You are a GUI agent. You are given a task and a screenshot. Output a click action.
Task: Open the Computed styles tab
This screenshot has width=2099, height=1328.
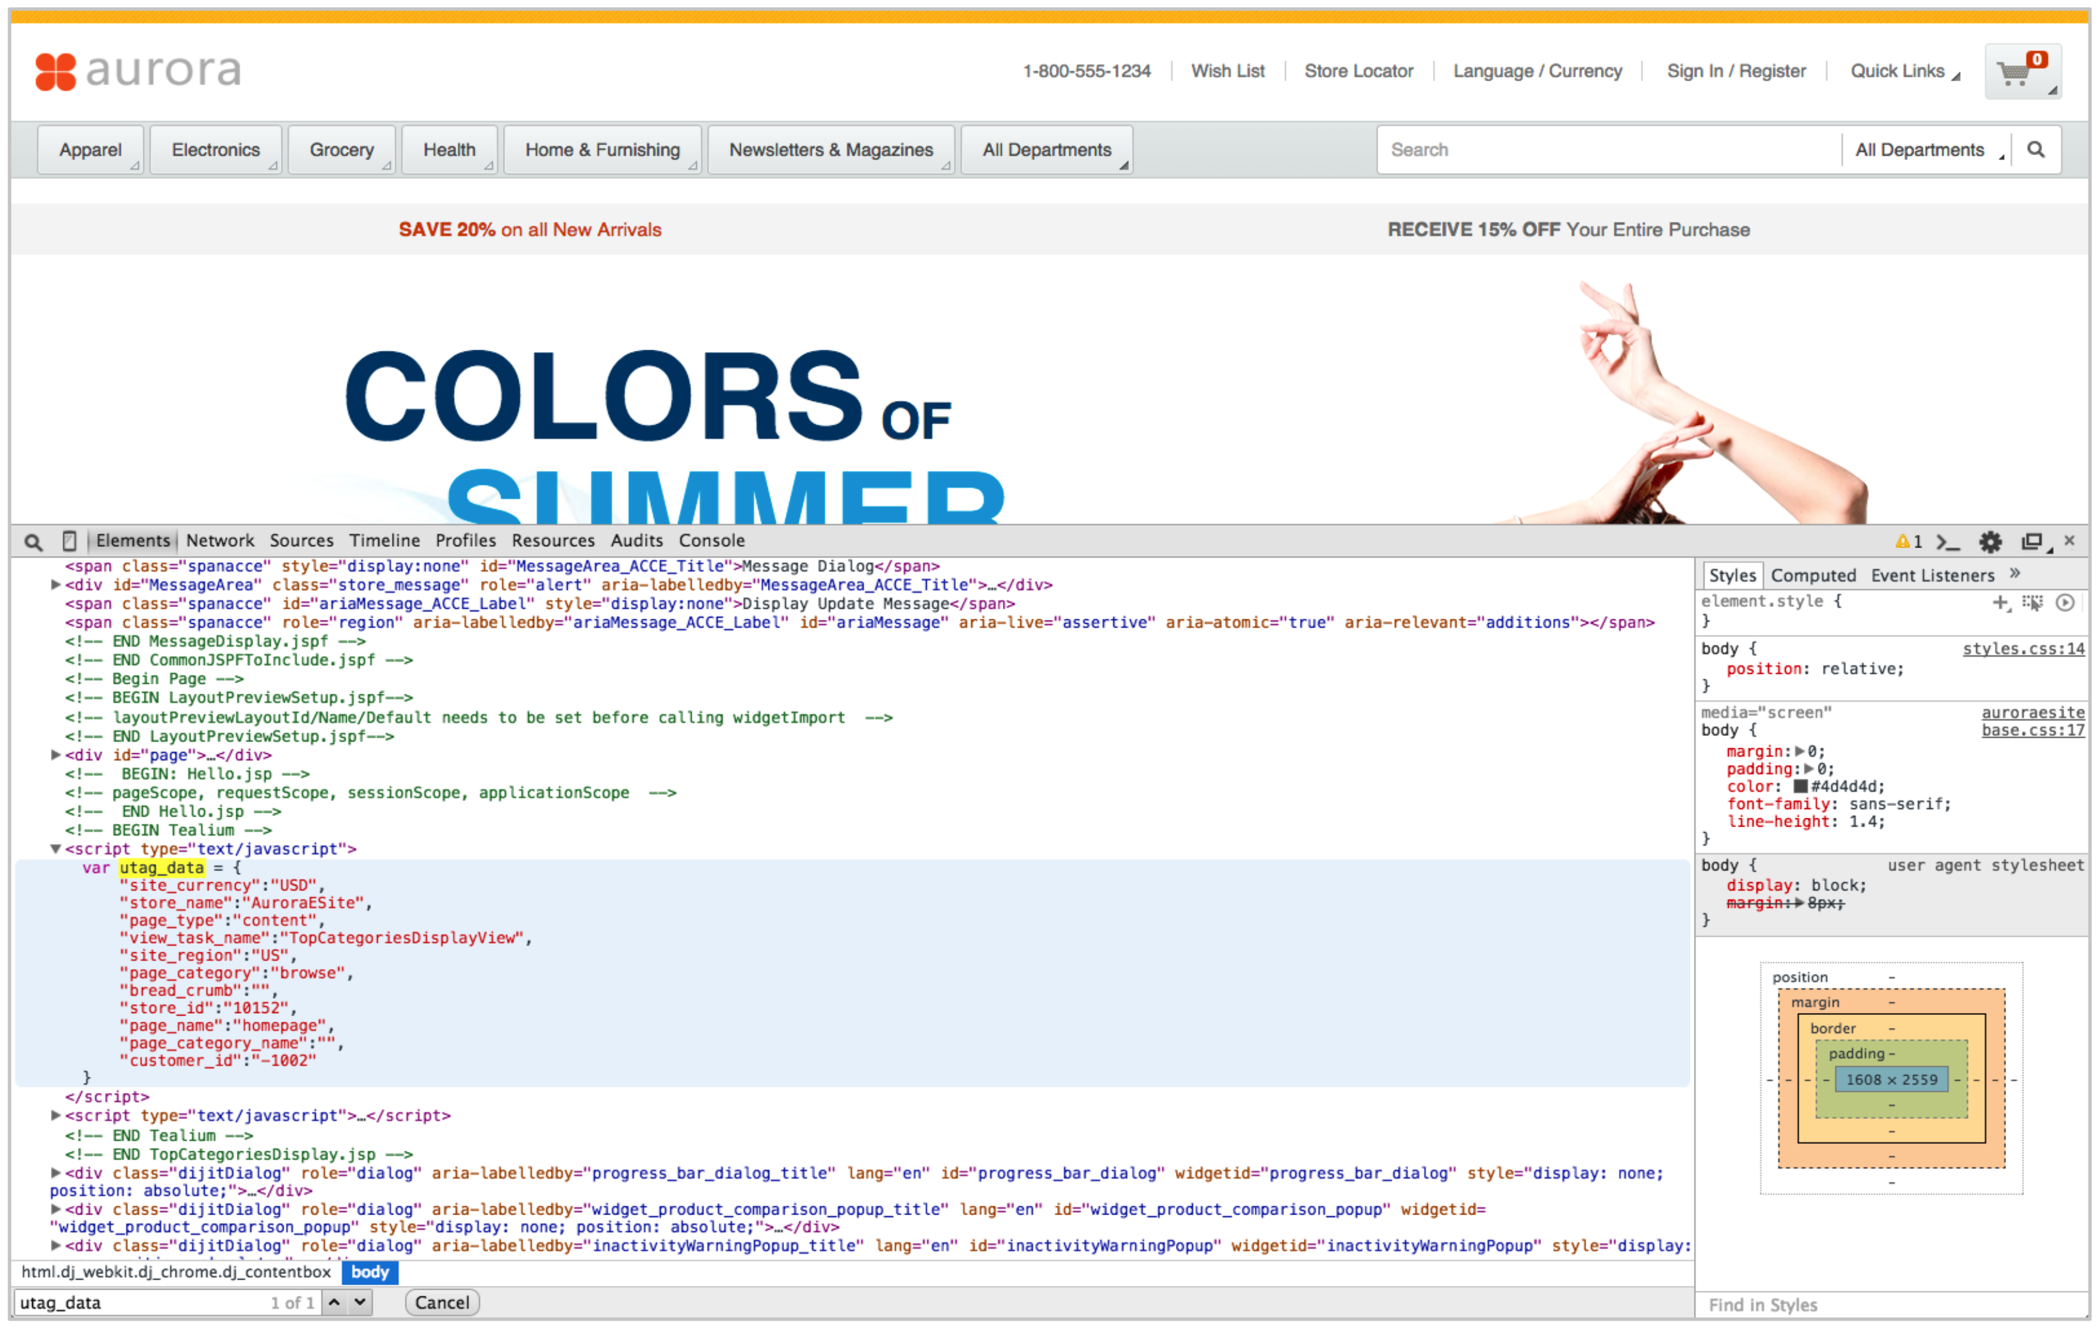pos(1813,576)
